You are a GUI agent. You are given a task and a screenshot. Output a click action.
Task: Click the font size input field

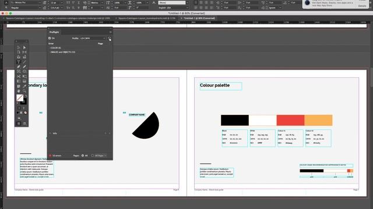tap(54, 2)
